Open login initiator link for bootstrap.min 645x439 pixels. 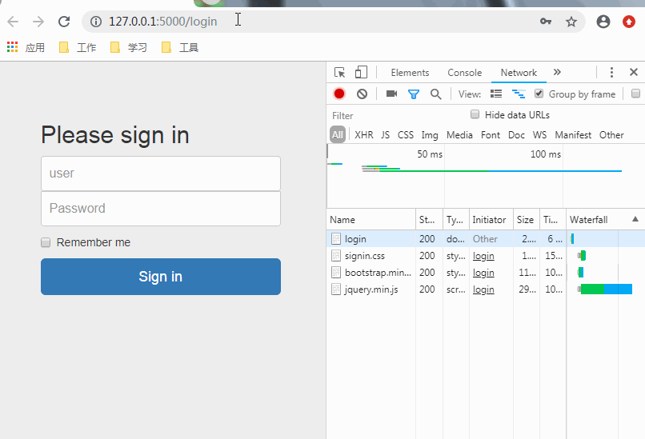(483, 273)
